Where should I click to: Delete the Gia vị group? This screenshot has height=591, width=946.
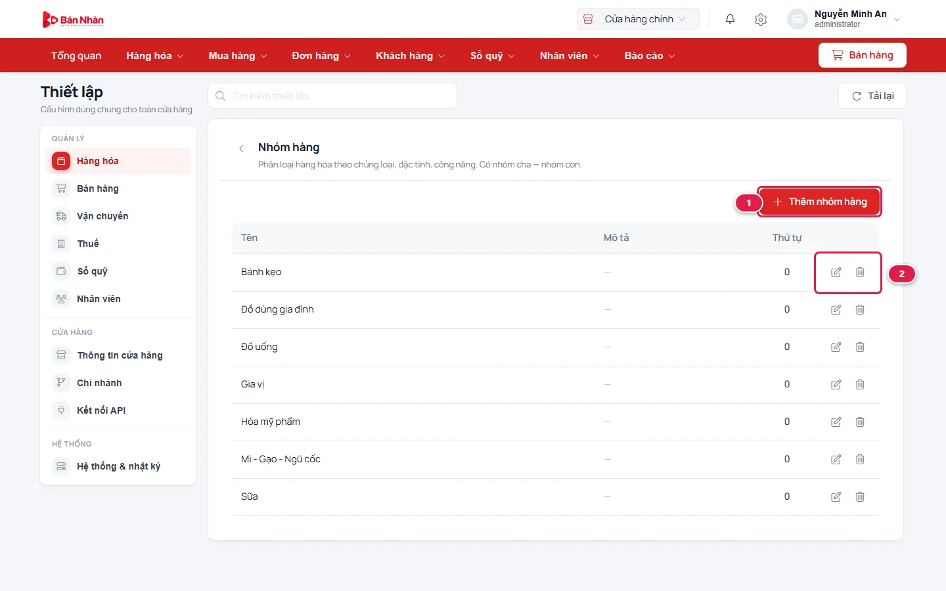tap(860, 385)
